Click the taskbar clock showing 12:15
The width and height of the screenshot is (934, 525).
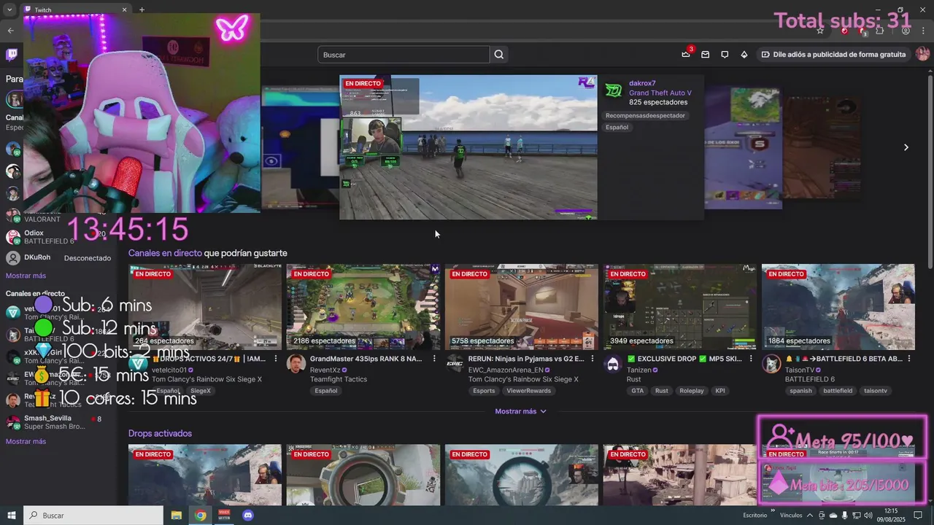tap(892, 516)
